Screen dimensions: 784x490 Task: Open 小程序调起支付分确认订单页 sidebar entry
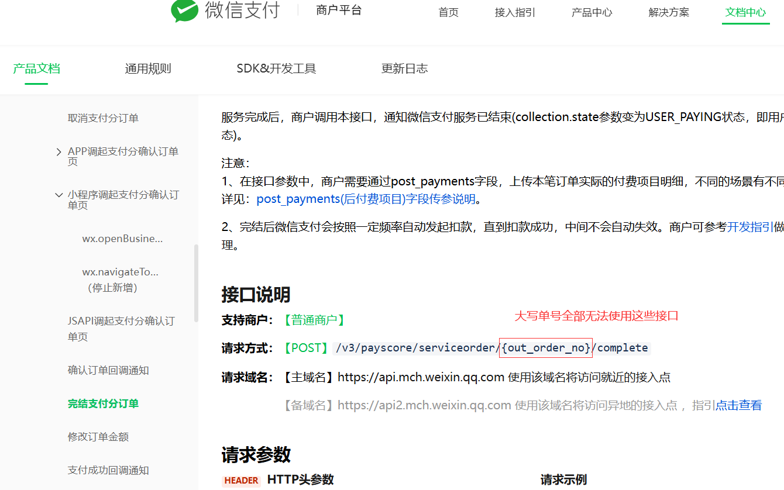pyautogui.click(x=123, y=199)
